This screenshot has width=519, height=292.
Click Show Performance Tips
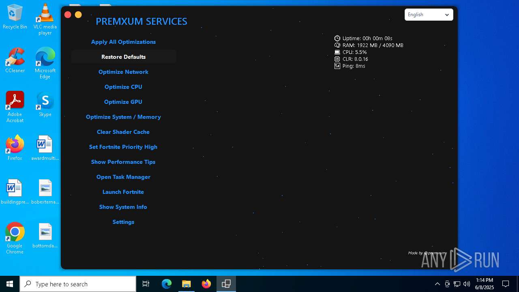(x=123, y=162)
